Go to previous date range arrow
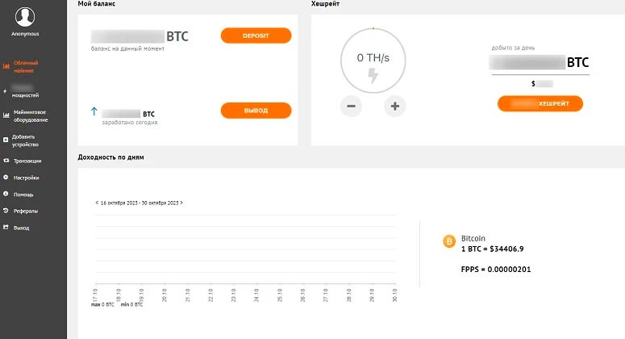Screen dimensions: 625x339 click(97, 203)
